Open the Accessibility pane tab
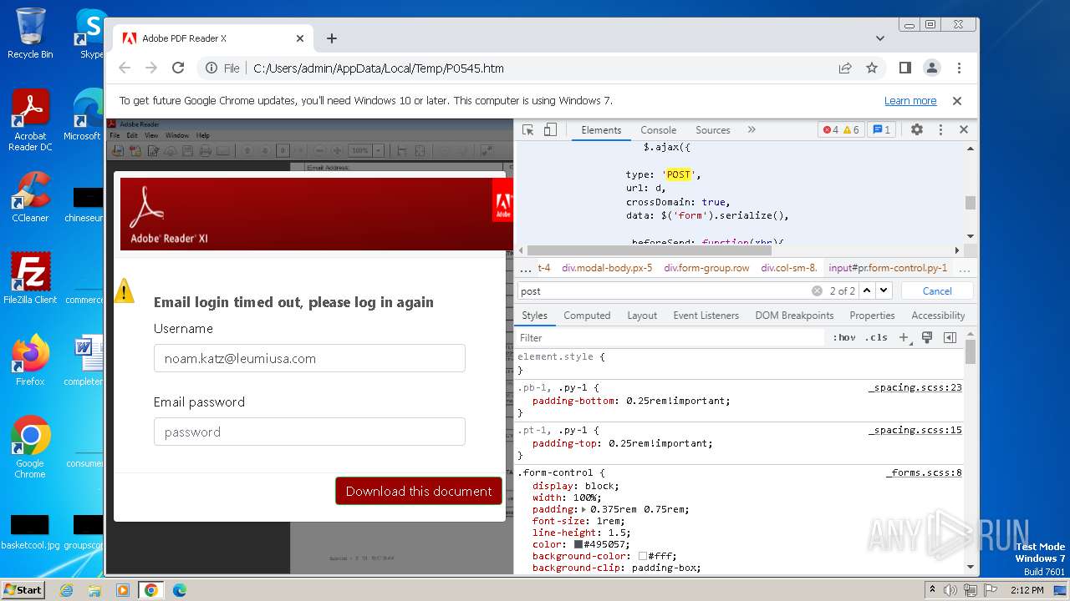Image resolution: width=1070 pixels, height=601 pixels. point(938,316)
